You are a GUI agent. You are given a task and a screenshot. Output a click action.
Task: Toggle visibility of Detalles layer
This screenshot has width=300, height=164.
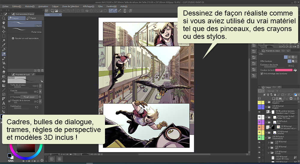[259, 132]
